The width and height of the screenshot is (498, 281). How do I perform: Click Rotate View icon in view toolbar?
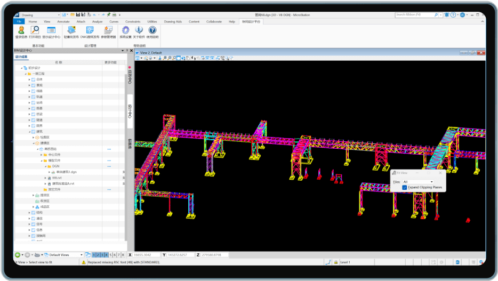pyautogui.click(x=183, y=58)
